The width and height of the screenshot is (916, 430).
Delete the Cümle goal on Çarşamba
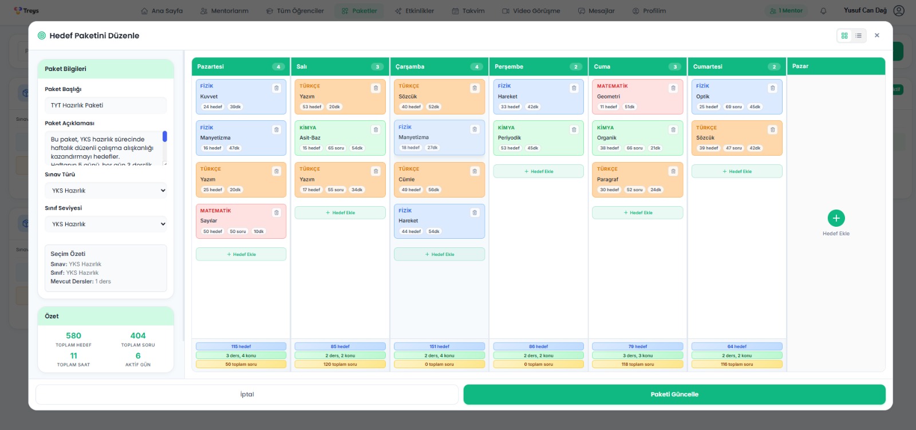pyautogui.click(x=475, y=171)
